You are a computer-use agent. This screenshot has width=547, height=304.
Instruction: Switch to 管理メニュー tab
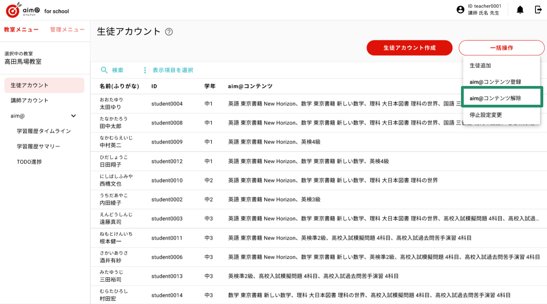(x=67, y=30)
